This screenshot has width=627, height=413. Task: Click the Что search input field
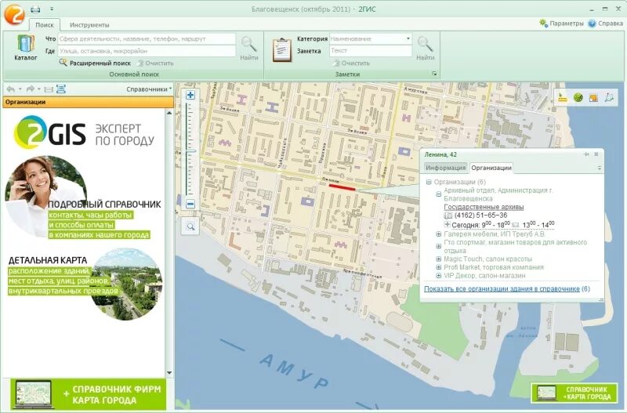tap(147, 38)
